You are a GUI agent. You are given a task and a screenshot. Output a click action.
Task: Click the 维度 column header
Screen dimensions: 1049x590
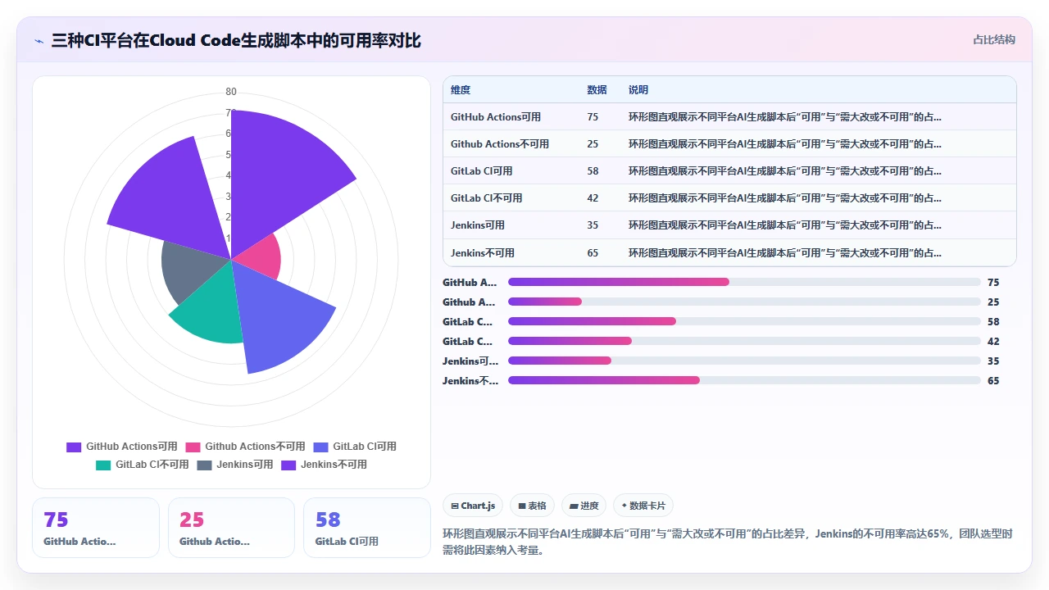pos(461,90)
